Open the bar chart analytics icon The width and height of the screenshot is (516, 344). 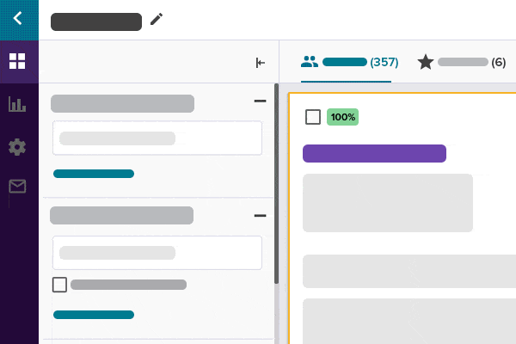tap(18, 104)
